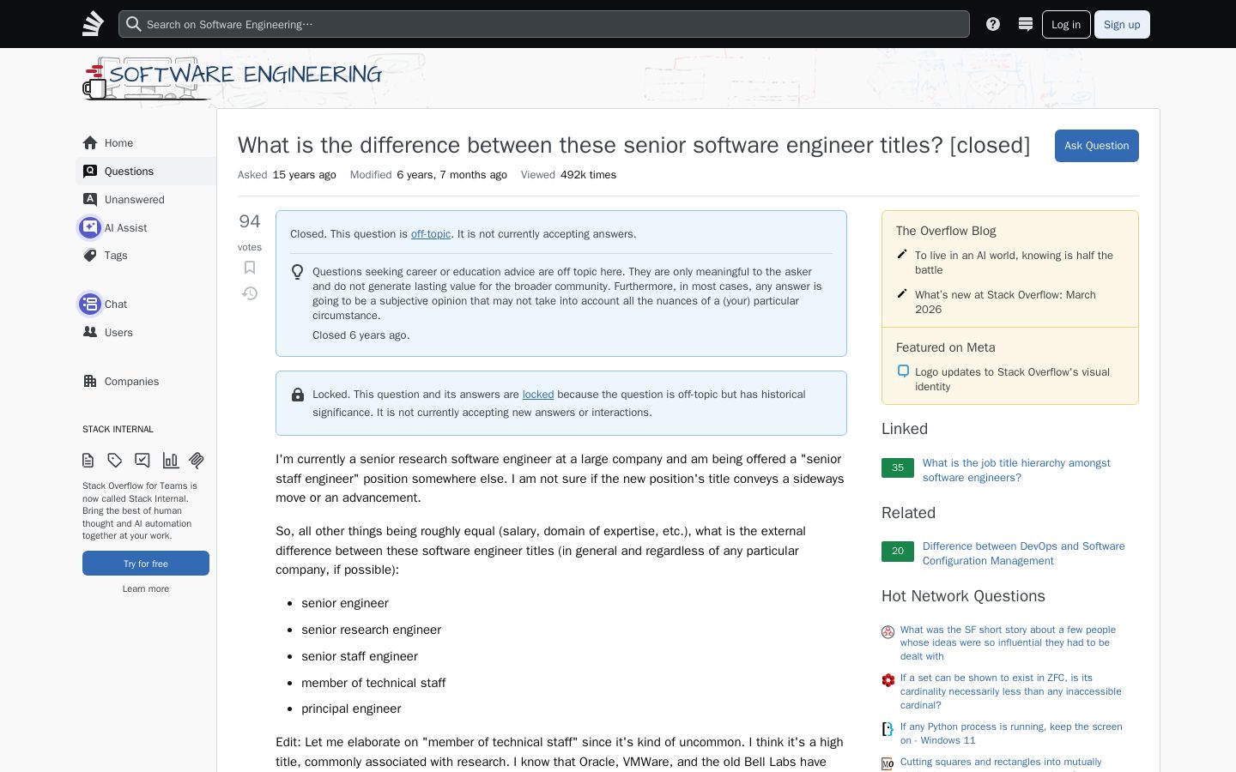Select the tag icon under Stack Internal

(x=115, y=461)
